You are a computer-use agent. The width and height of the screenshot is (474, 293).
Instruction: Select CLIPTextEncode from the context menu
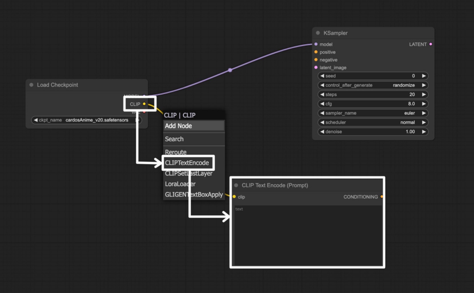point(187,163)
